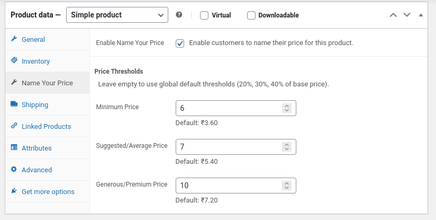Open the General tab

pos(47,39)
